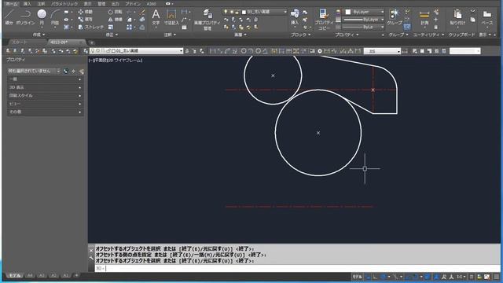The height and width of the screenshot is (283, 503).
Task: Open the 挿入 ribbon tab
Action: 28,4
